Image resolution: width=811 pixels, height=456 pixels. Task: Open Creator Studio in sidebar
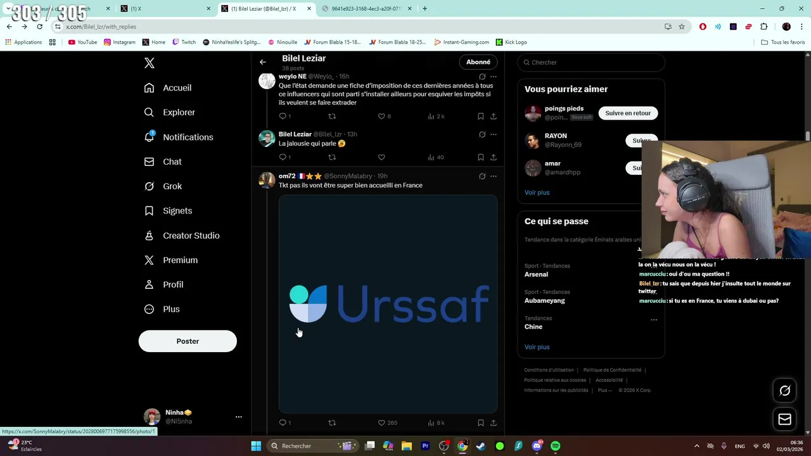coord(182,236)
